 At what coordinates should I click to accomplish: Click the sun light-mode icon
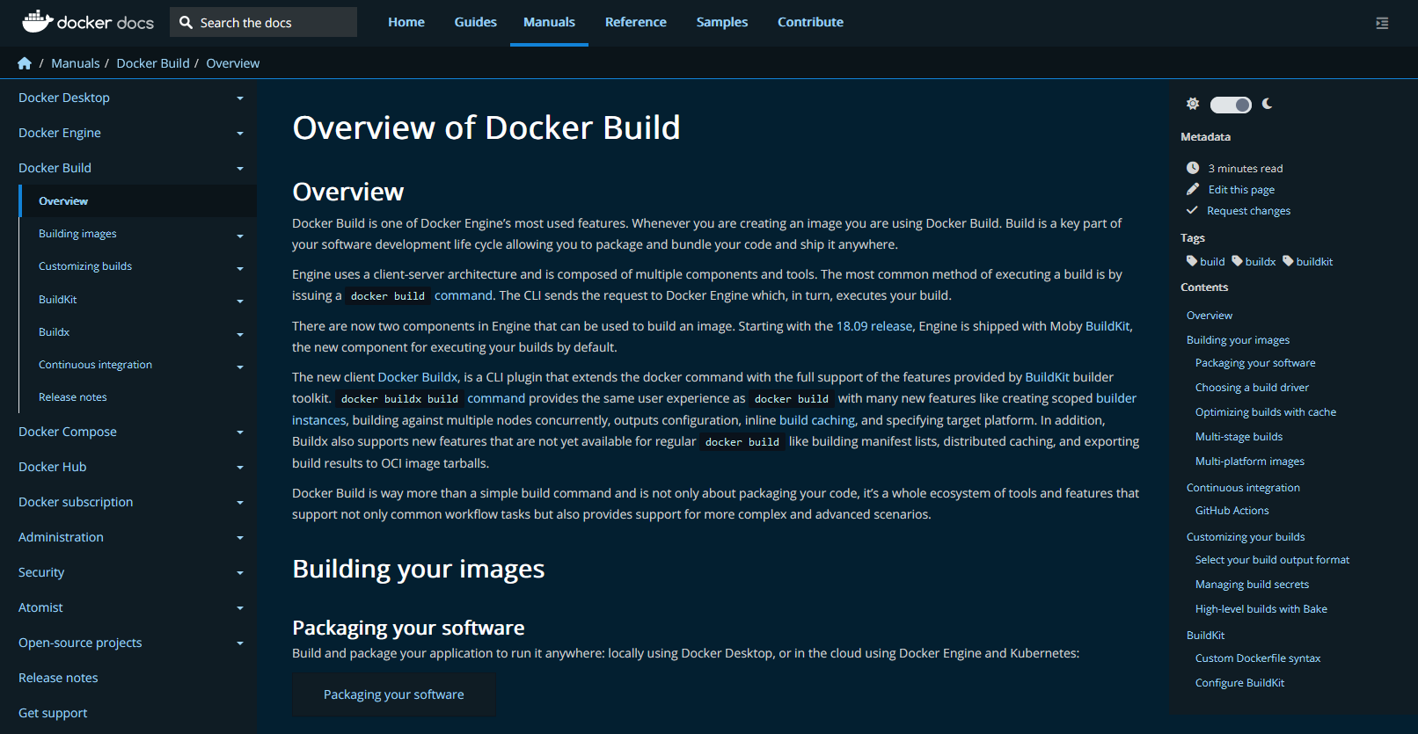[1193, 104]
